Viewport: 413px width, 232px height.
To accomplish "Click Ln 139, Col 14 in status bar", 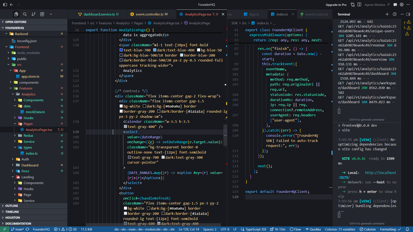I will tap(189, 229).
